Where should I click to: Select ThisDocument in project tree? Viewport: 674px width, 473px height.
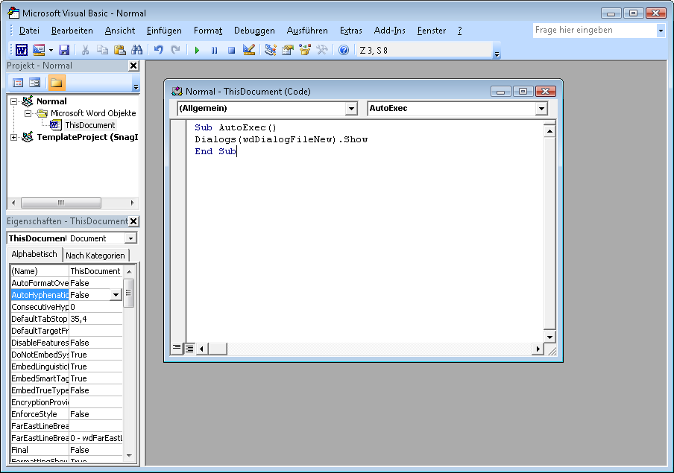pos(89,125)
